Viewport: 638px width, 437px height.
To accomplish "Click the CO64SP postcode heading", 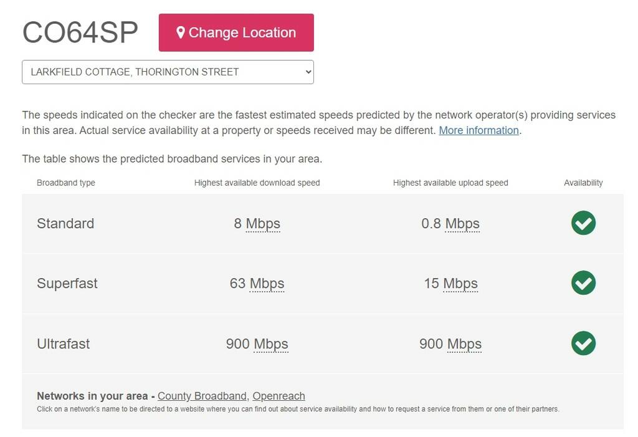I will pos(80,32).
